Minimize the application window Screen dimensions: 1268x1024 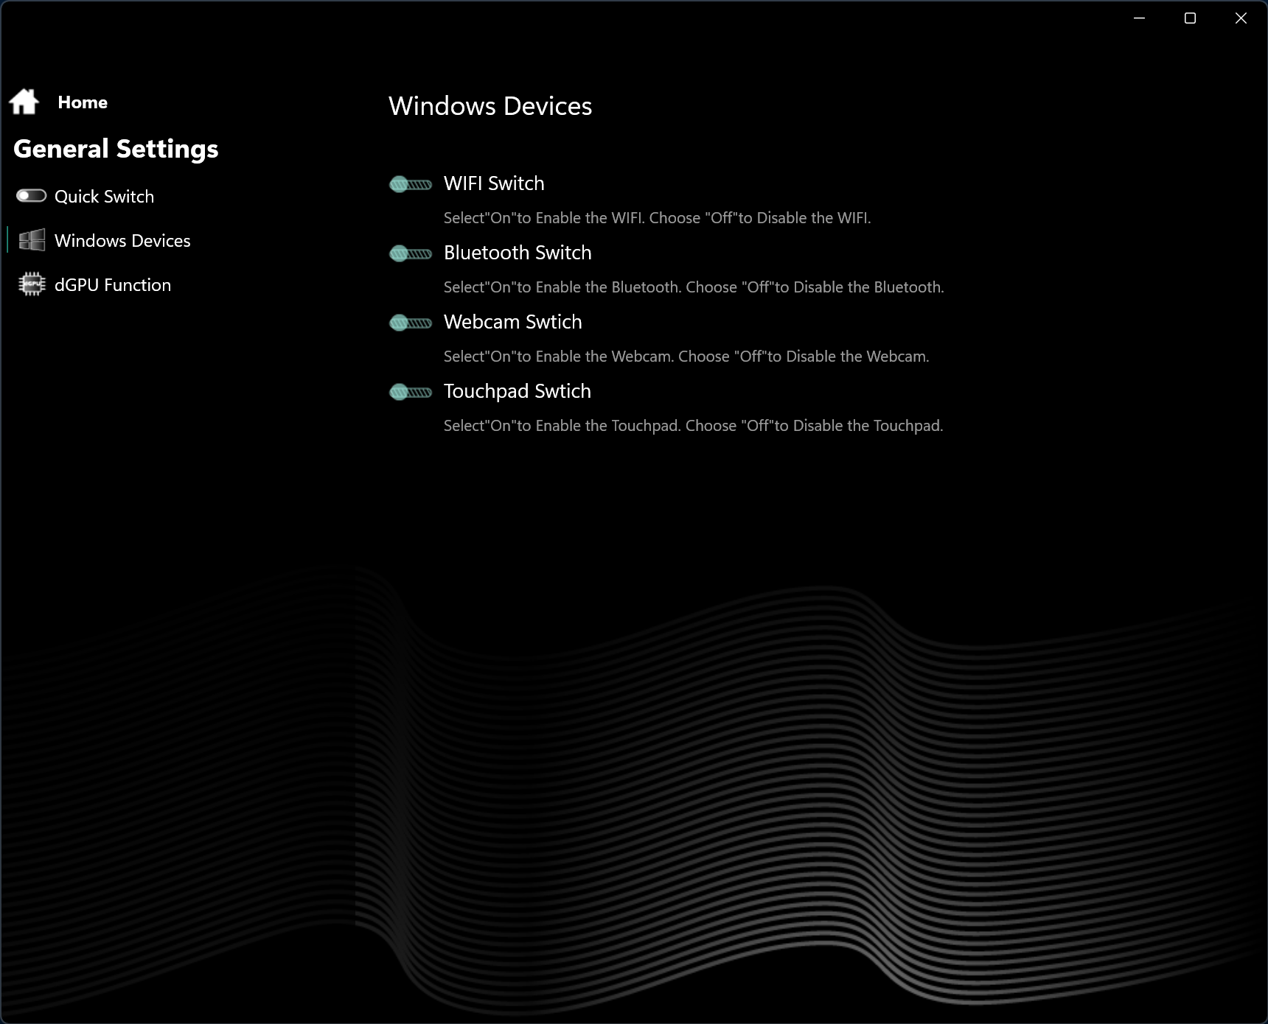click(x=1139, y=18)
